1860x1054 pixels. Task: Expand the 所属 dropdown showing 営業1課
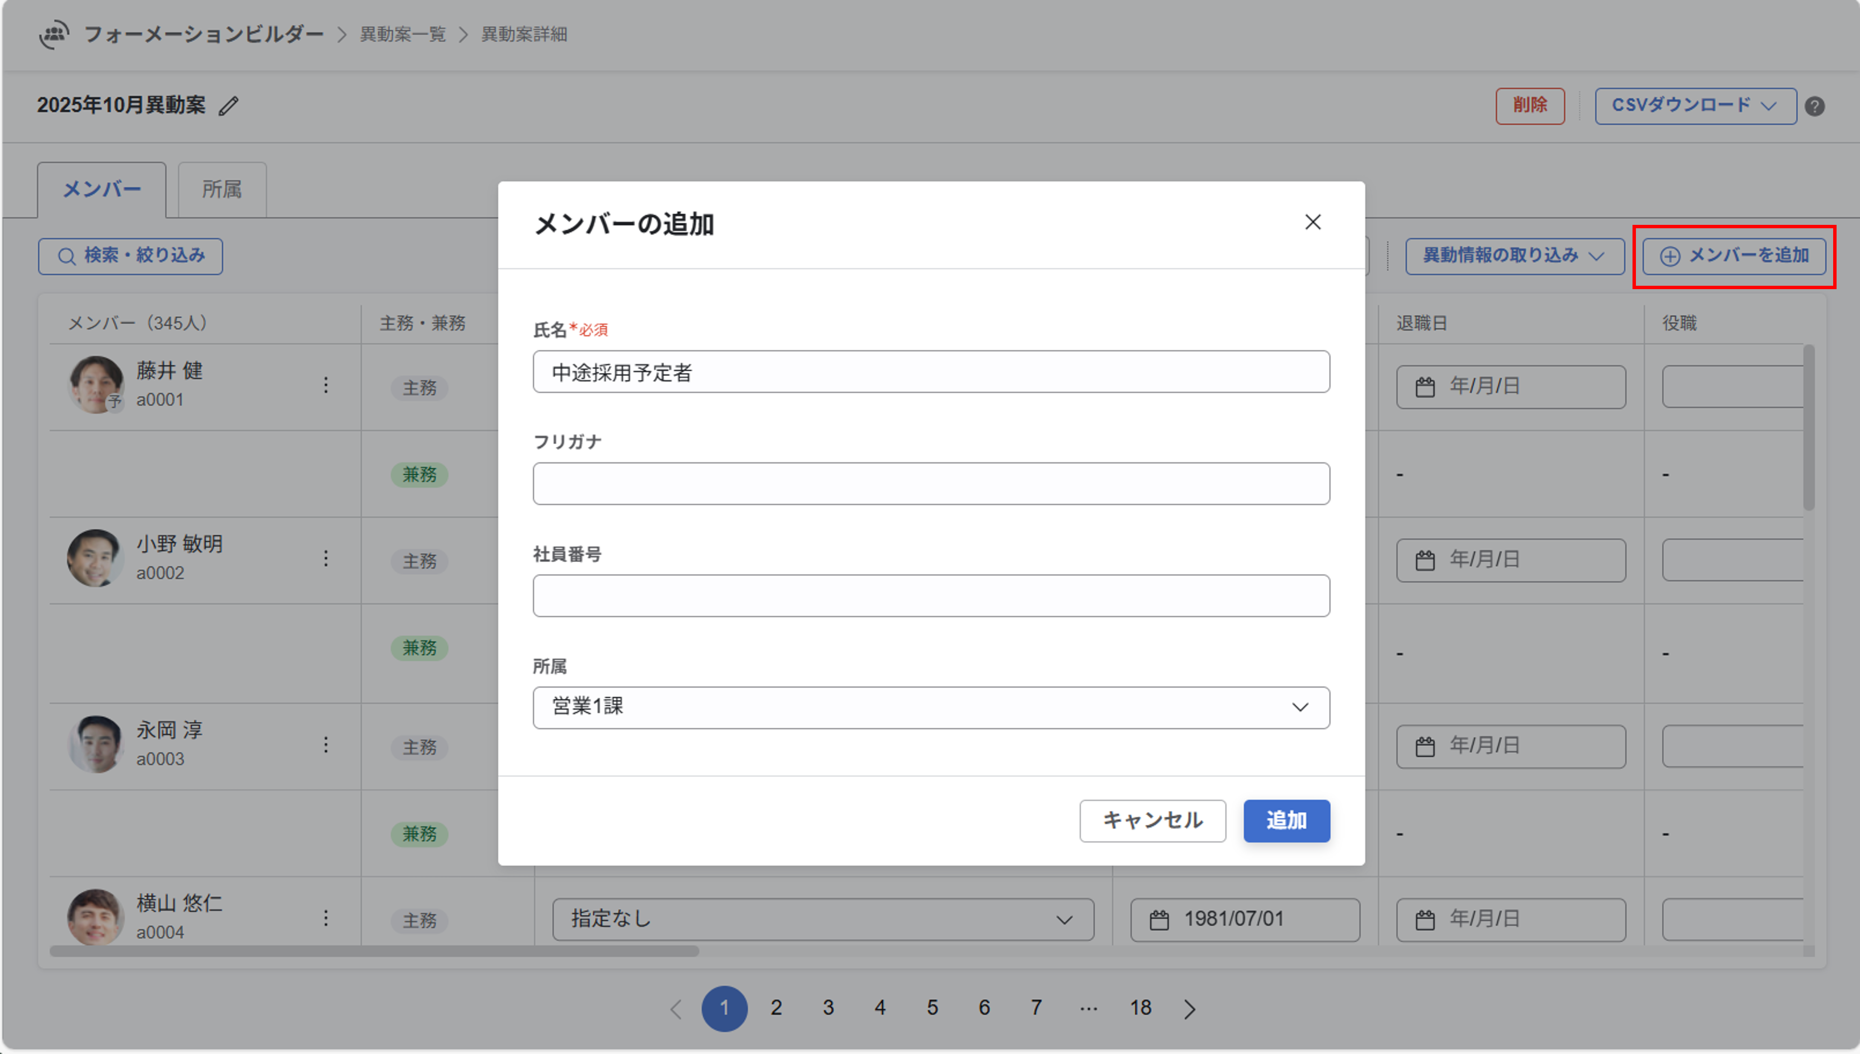click(x=930, y=707)
